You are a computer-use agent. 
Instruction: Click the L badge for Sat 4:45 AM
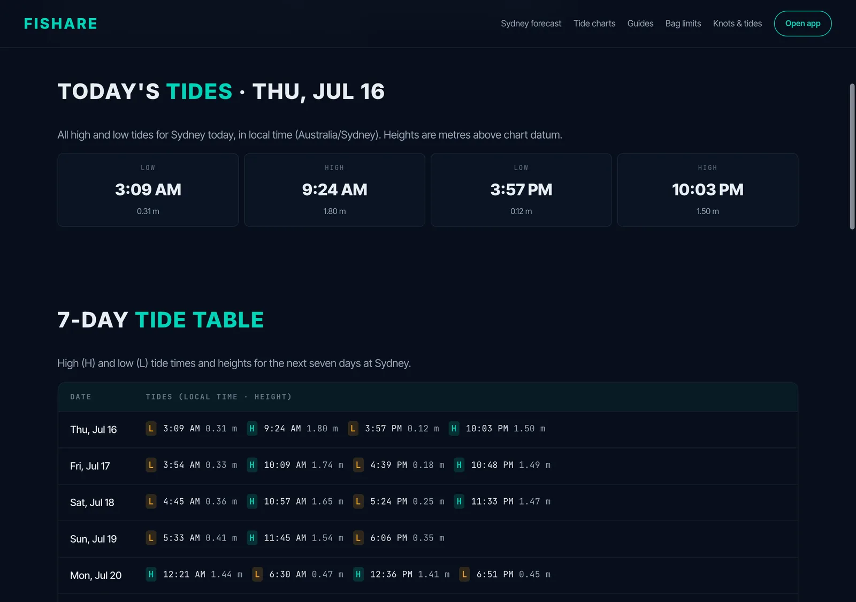[151, 501]
